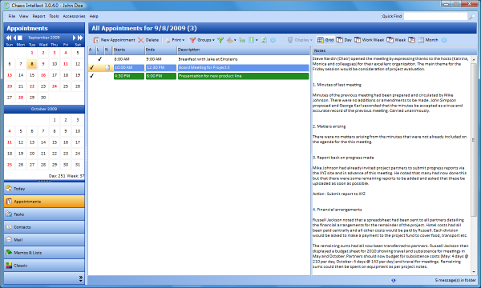Expand the column layout dropdown arrow
Viewport: 481px width, 288px height.
click(257, 40)
